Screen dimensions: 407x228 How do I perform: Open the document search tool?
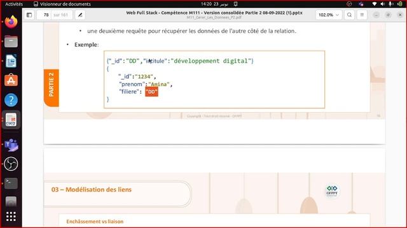(x=349, y=15)
